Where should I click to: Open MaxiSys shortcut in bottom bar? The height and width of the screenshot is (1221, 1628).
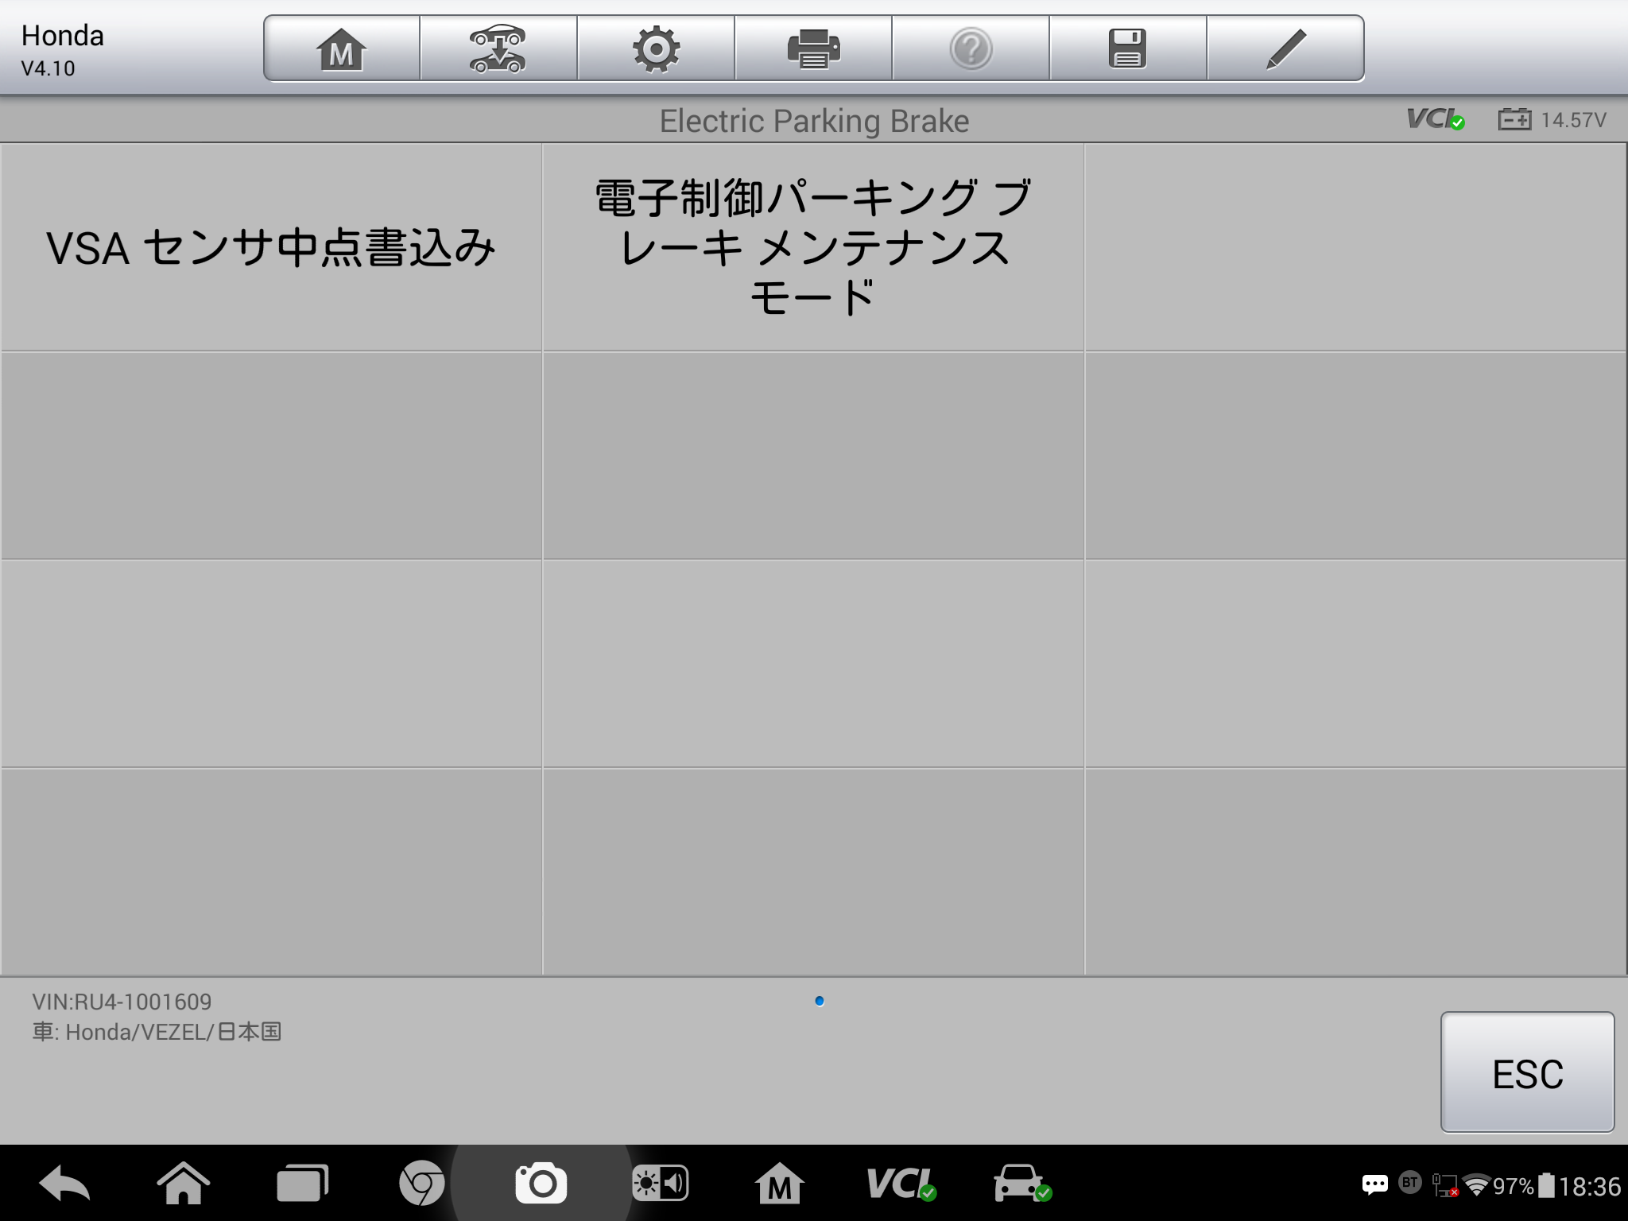(x=779, y=1184)
